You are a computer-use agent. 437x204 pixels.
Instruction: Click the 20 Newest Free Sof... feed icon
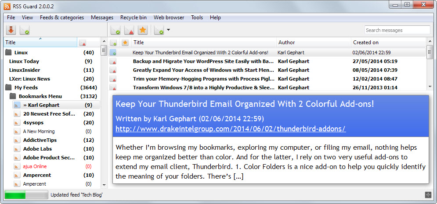click(x=17, y=114)
